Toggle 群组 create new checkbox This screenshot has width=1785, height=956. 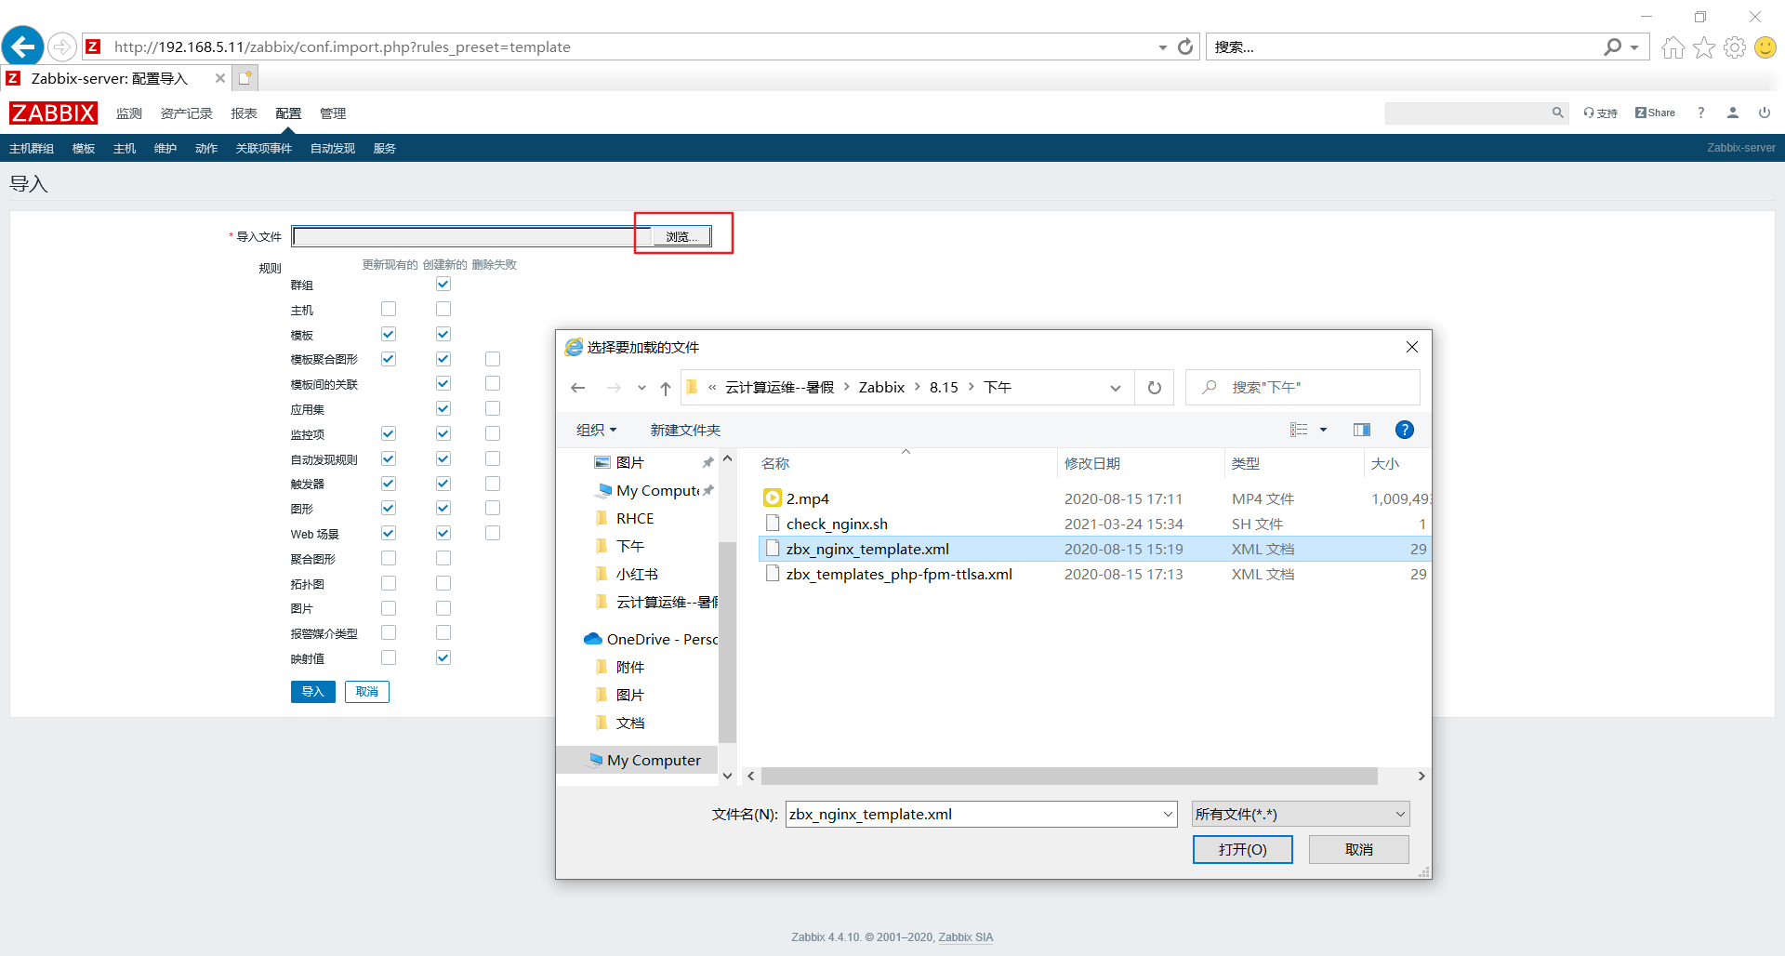pos(443,285)
